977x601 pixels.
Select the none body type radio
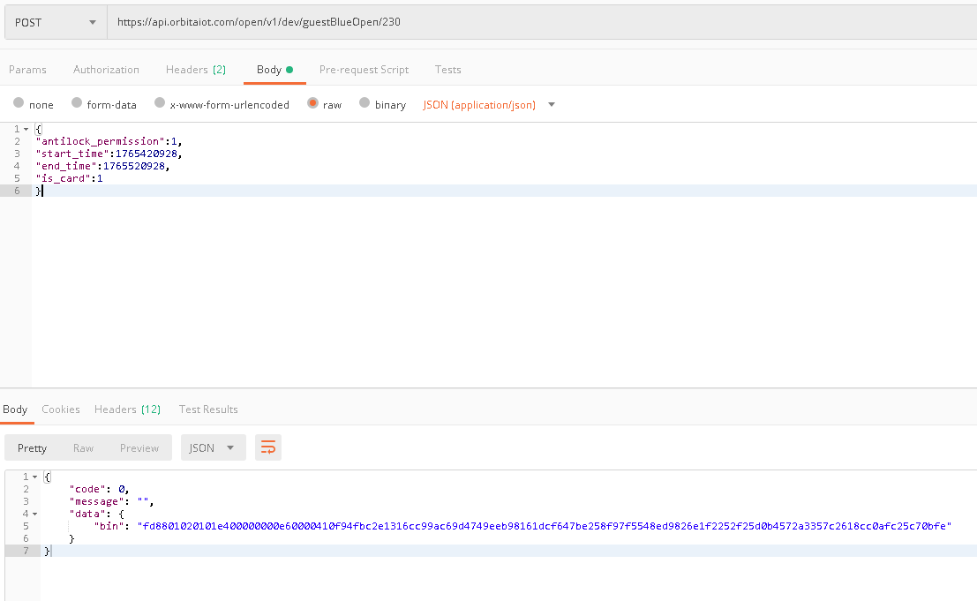(19, 103)
